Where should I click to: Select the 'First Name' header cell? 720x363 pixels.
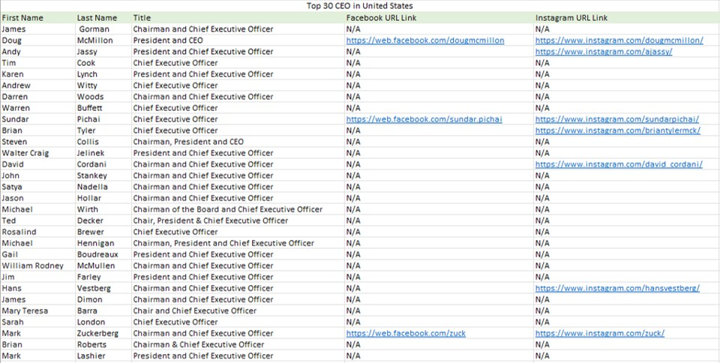click(x=22, y=17)
